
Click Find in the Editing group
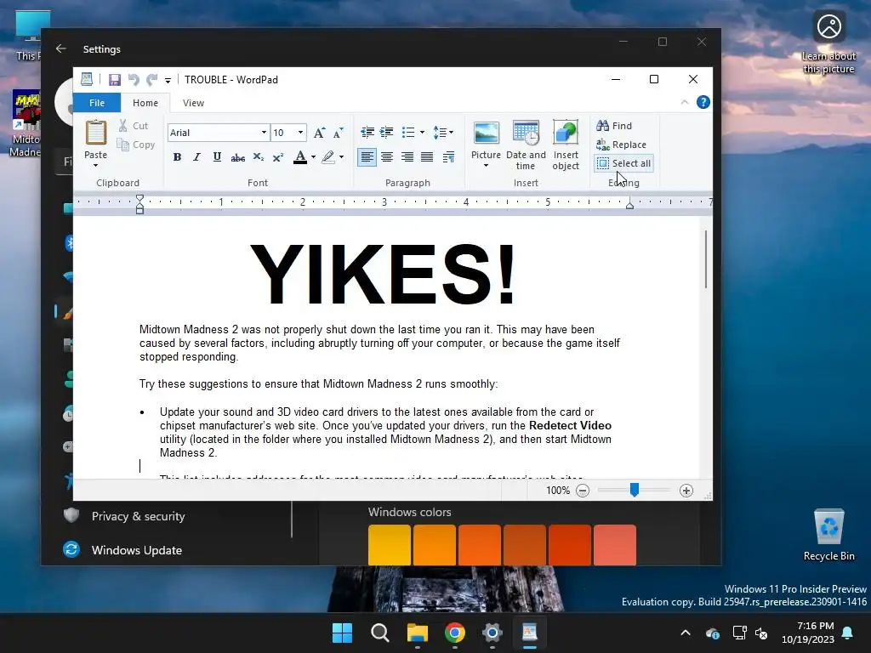[x=614, y=126]
